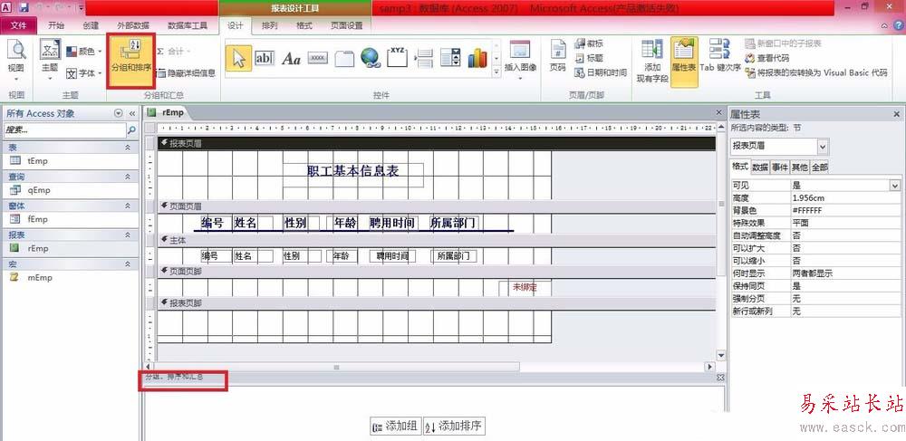Screen dimensions: 906x441
Task: Select the Text Box control
Action: 265,58
